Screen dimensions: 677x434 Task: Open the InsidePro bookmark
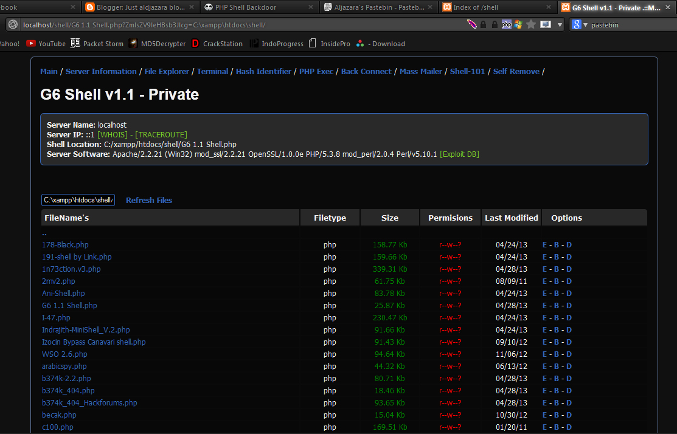coord(335,43)
